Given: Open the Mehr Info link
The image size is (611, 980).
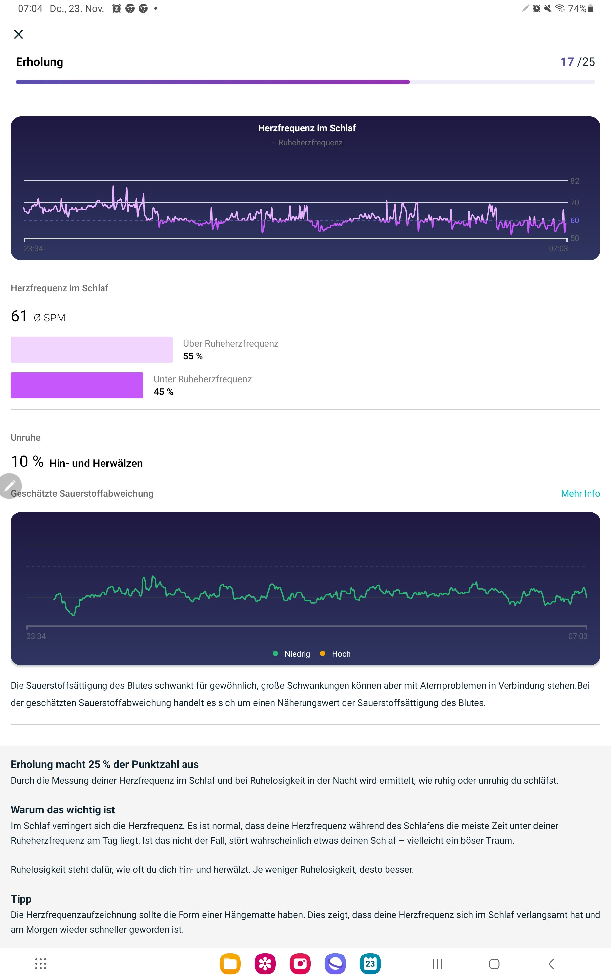Looking at the screenshot, I should [x=580, y=493].
